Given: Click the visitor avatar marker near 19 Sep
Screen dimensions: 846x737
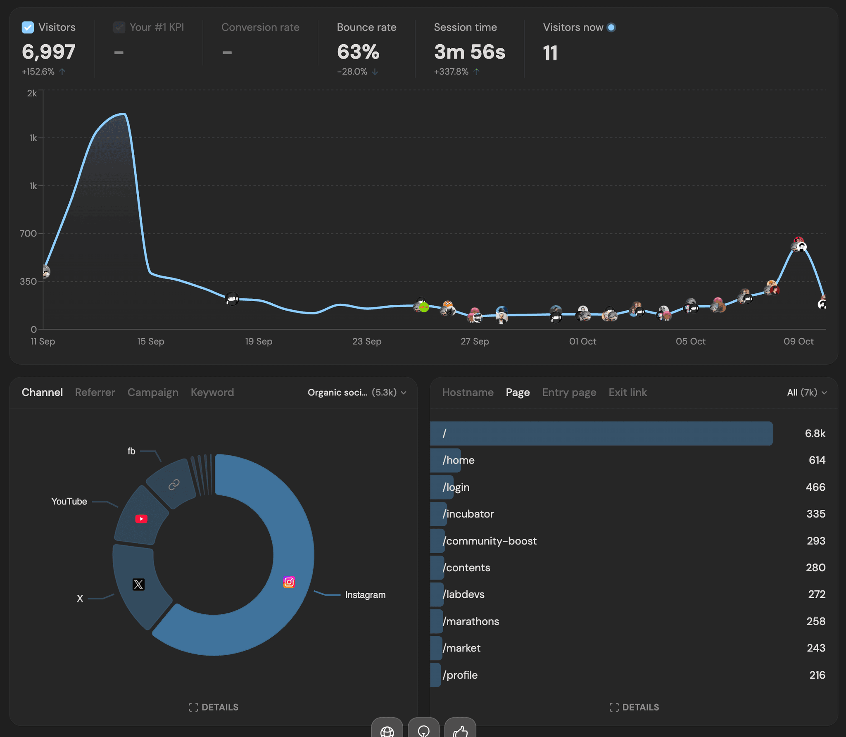Looking at the screenshot, I should (232, 298).
